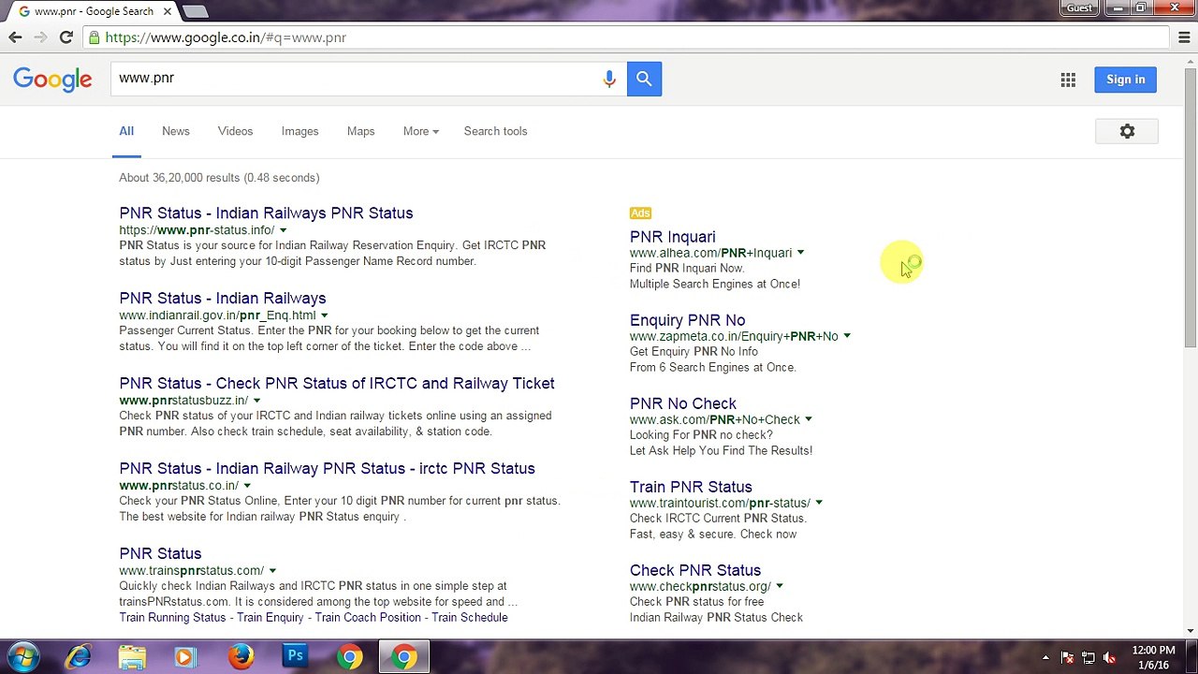1198x674 pixels.
Task: Open the search settings gear
Action: pos(1127,132)
